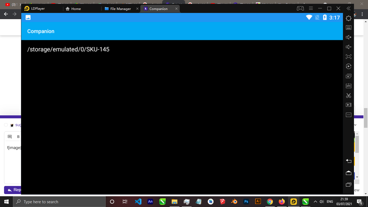This screenshot has height=207, width=368.
Task: Open Windows notification center
Action: 359,202
